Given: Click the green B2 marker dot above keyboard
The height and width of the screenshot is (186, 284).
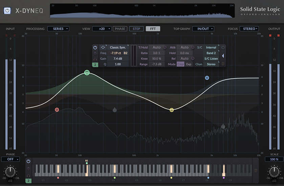Looking at the screenshot, I should click(87, 163).
